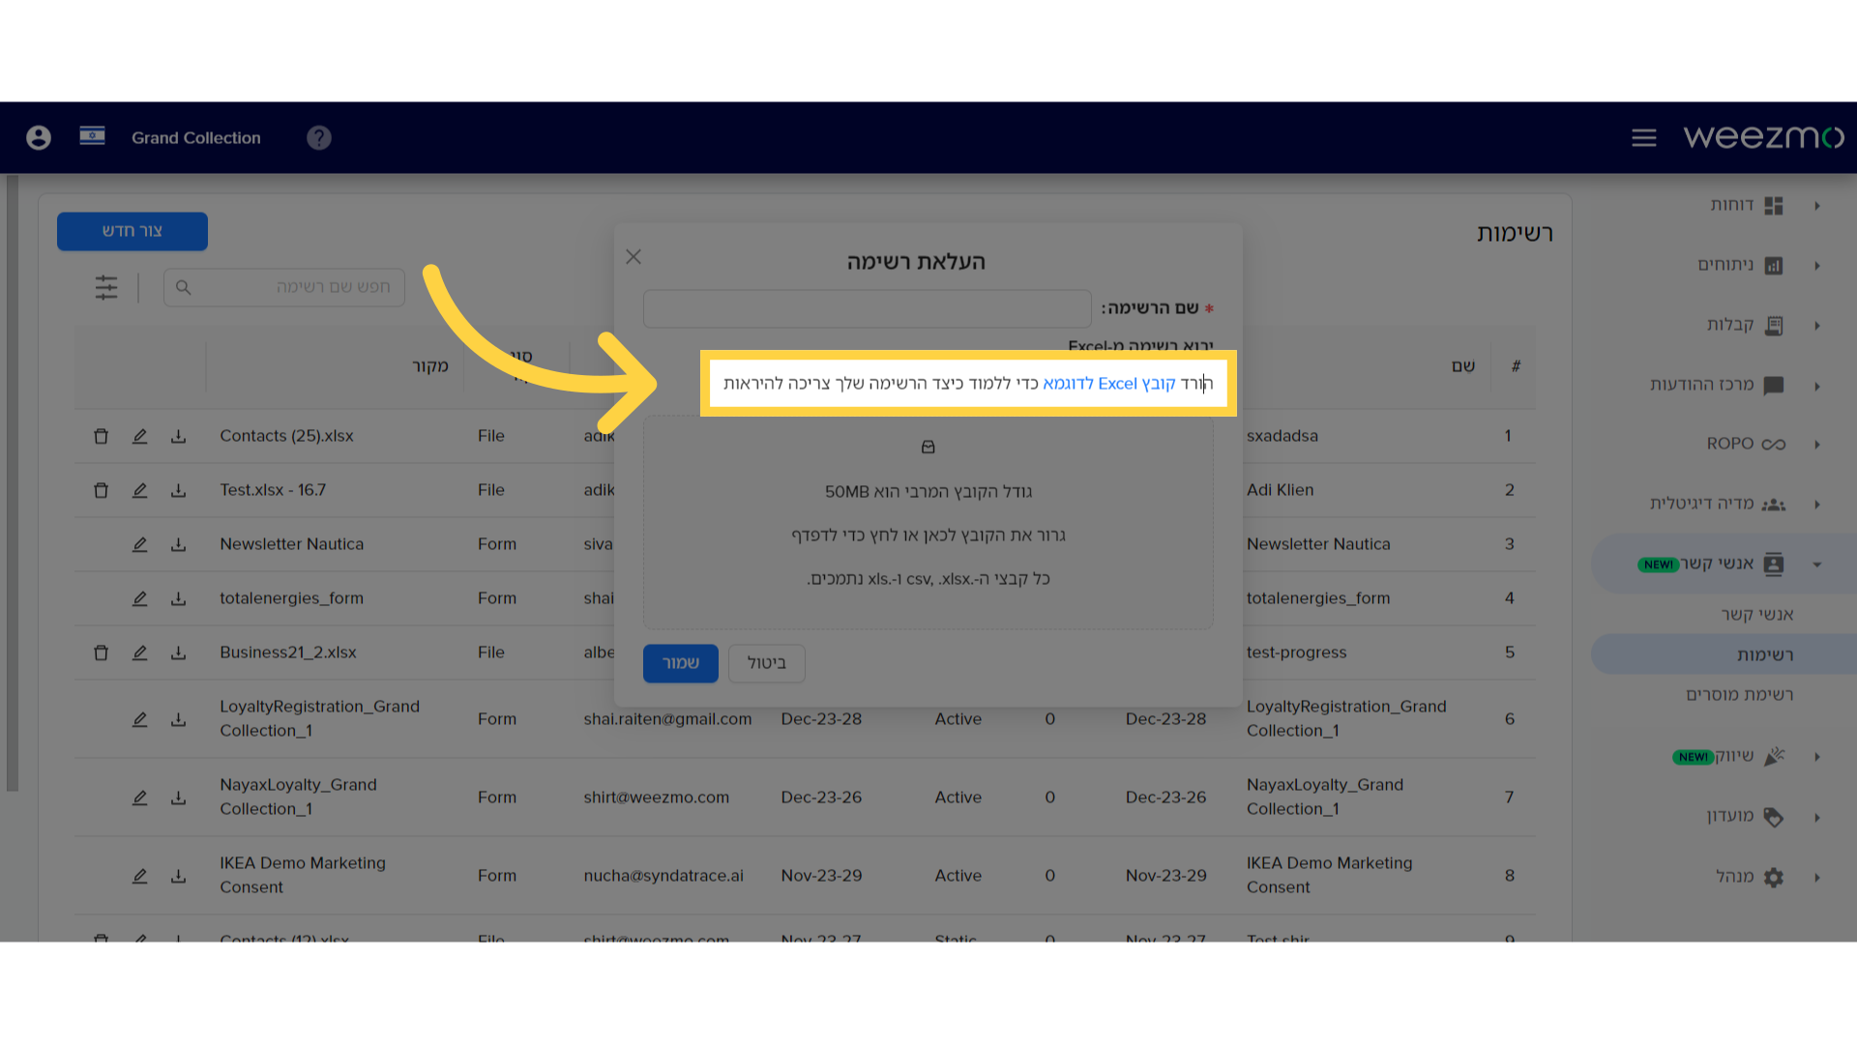Edit the Newsletter Nautica list
Screen dimensions: 1857x1044
pyautogui.click(x=139, y=544)
